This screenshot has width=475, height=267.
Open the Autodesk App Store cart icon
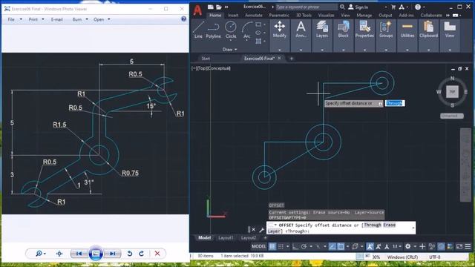393,7
